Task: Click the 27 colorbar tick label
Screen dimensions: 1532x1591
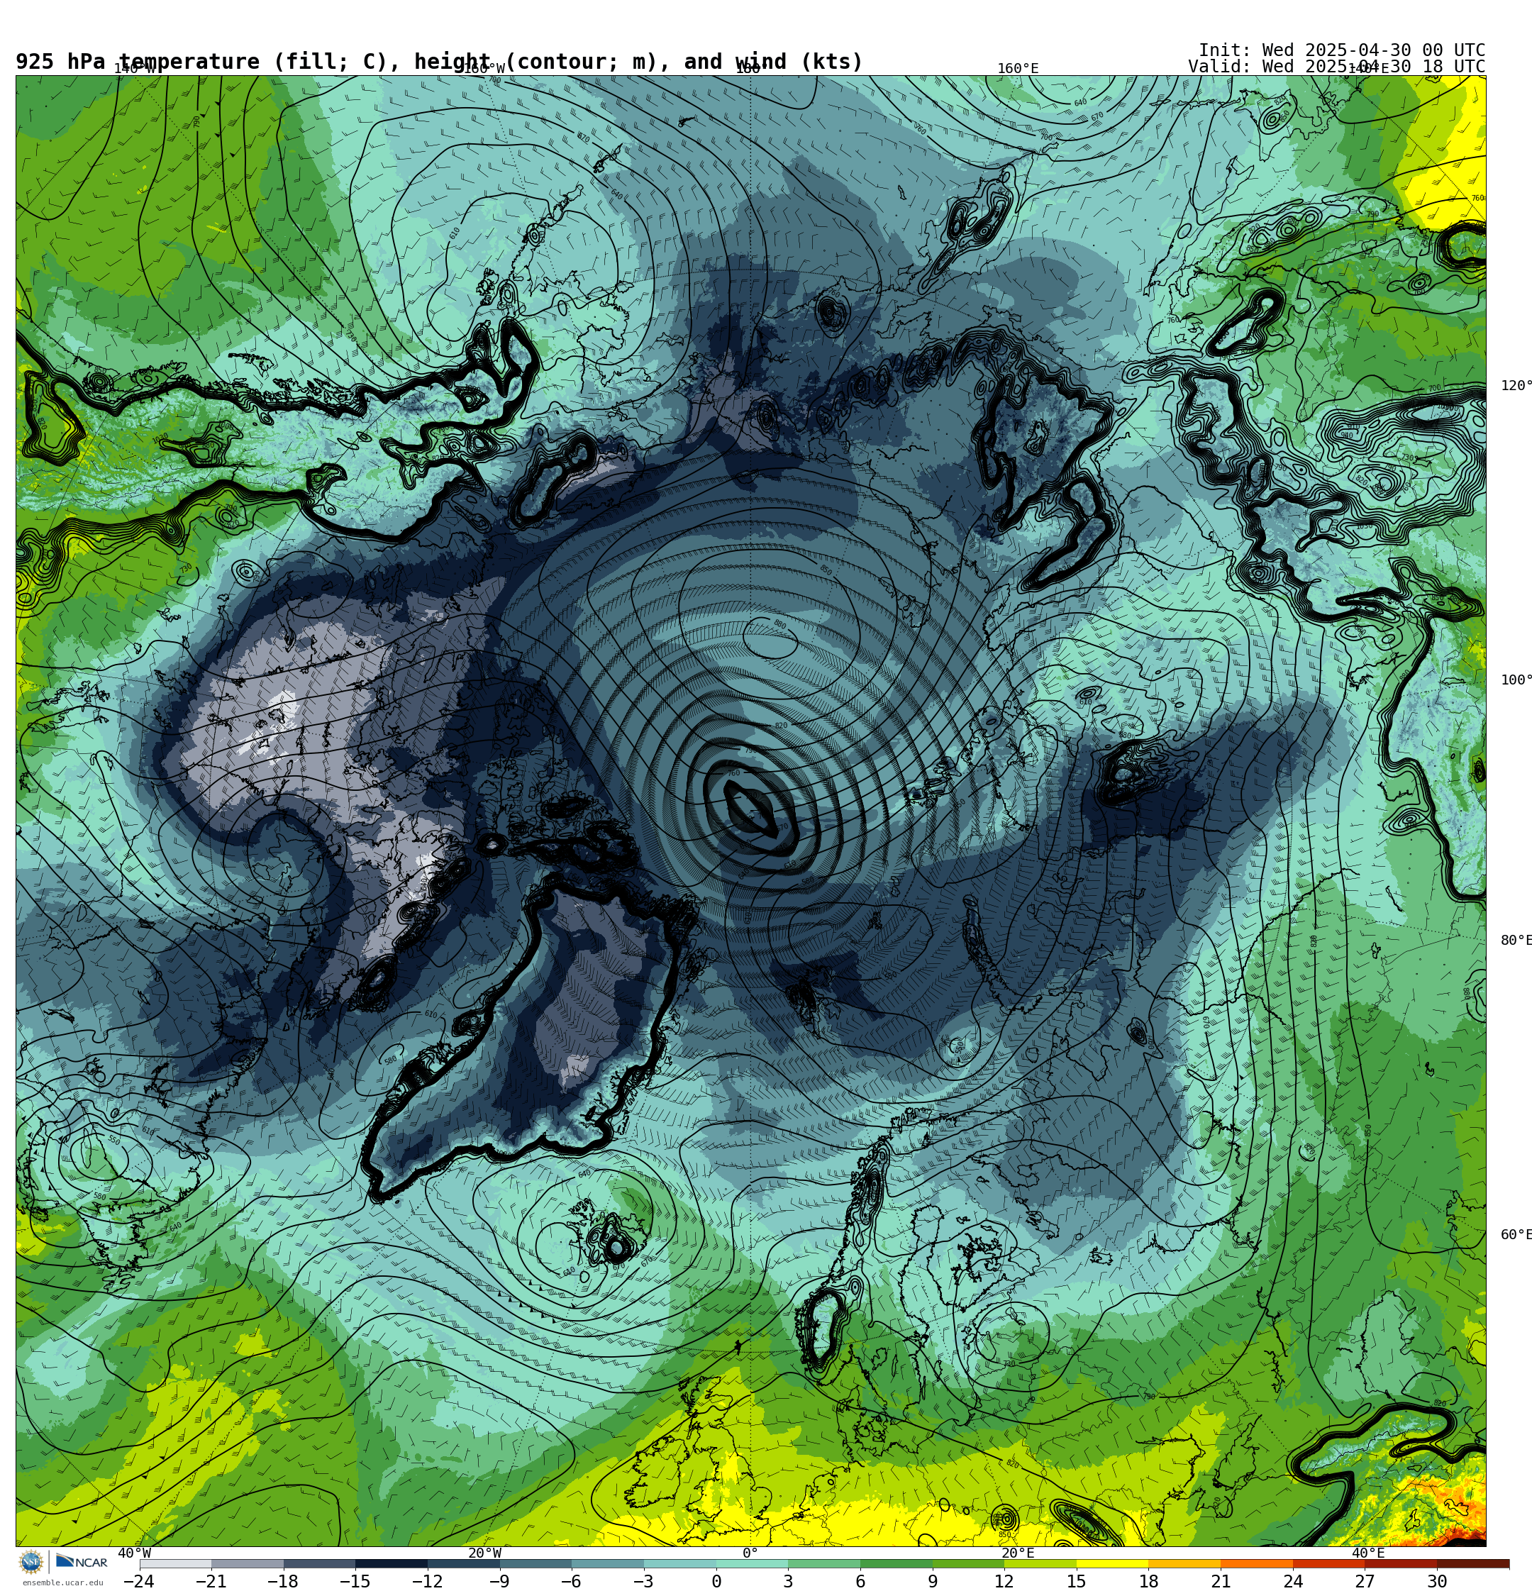Action: tap(1365, 1581)
